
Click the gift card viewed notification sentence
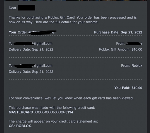pos(71,98)
